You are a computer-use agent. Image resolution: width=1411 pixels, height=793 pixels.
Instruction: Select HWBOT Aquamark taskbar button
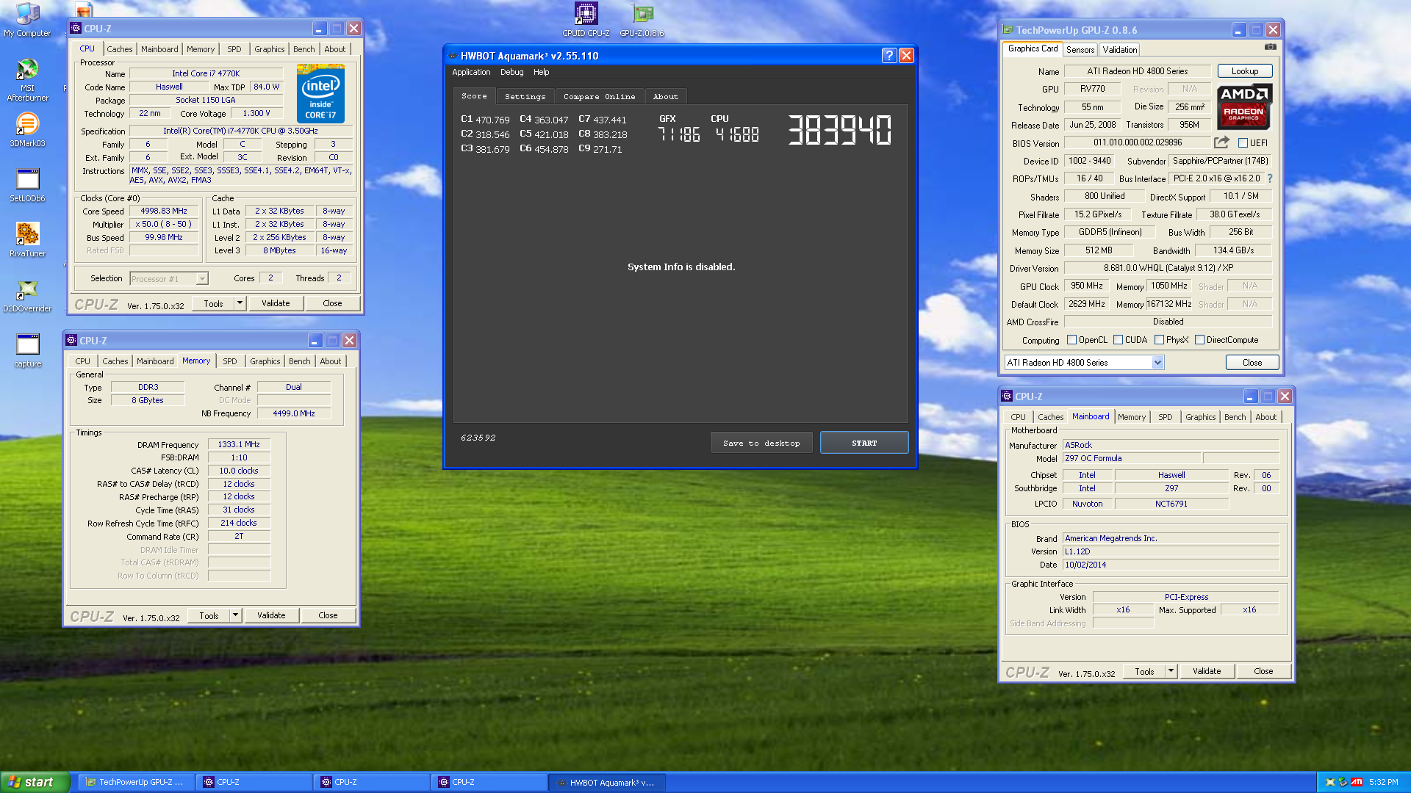coord(606,782)
